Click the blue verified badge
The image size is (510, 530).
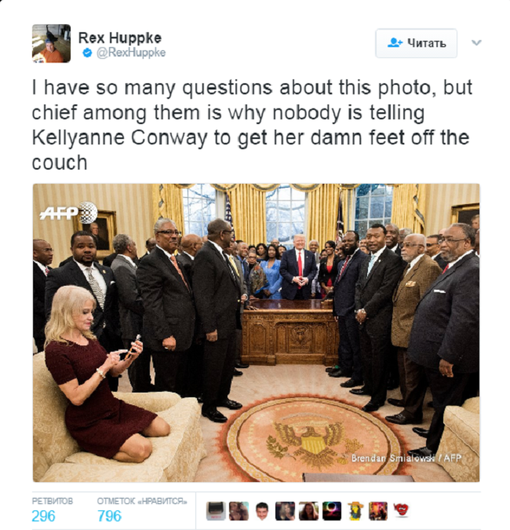click(87, 53)
